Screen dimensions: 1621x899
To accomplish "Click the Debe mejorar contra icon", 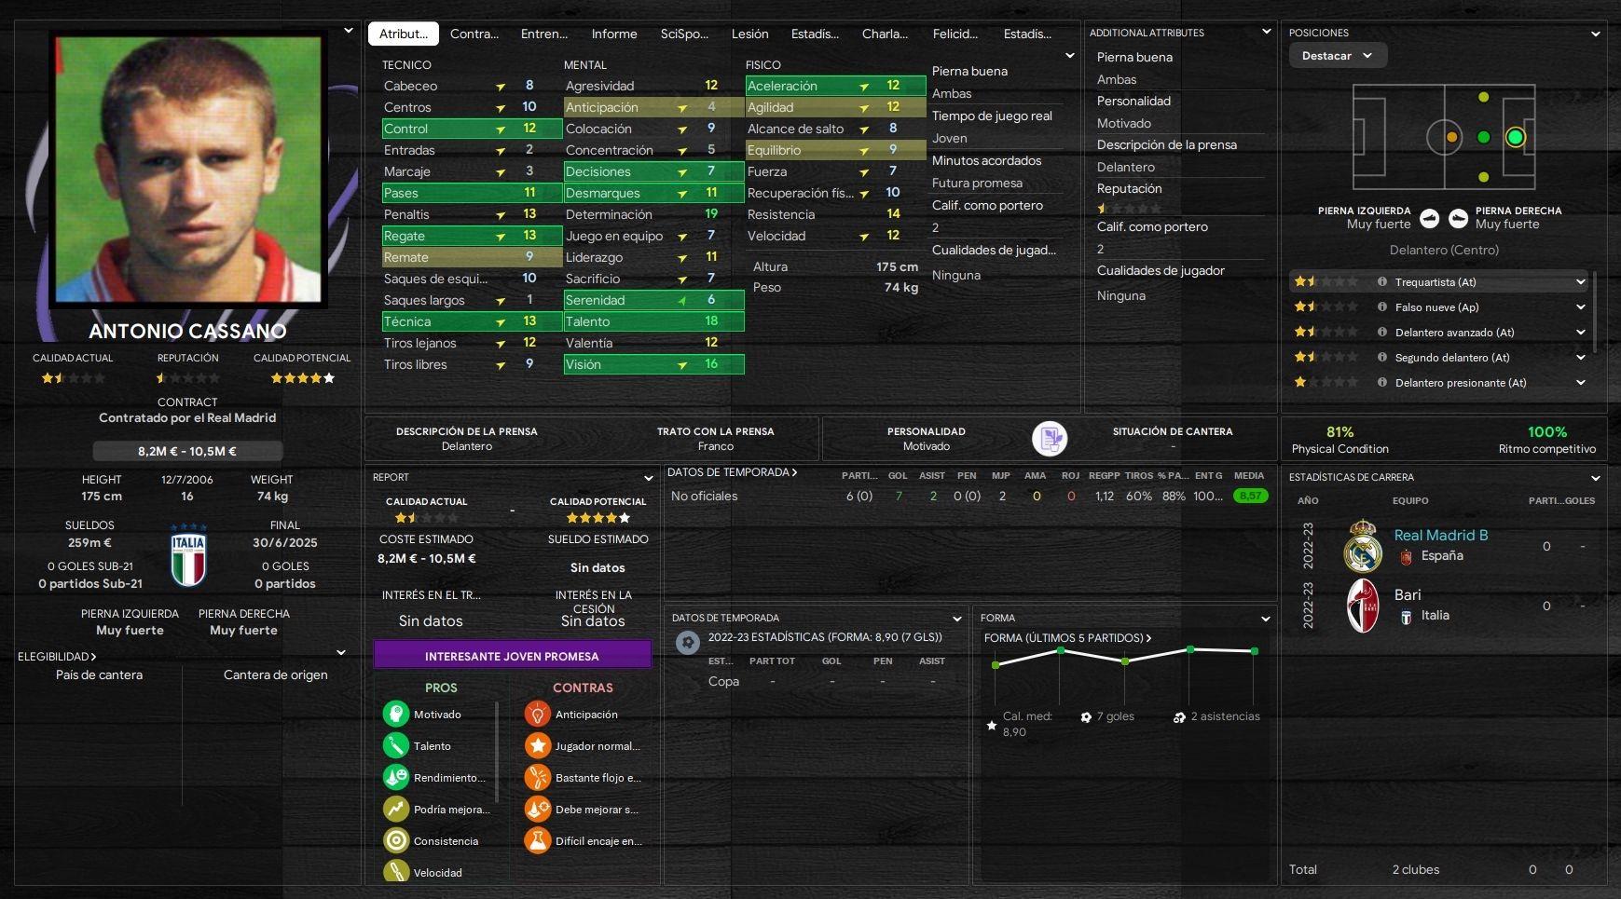I will pyautogui.click(x=538, y=809).
